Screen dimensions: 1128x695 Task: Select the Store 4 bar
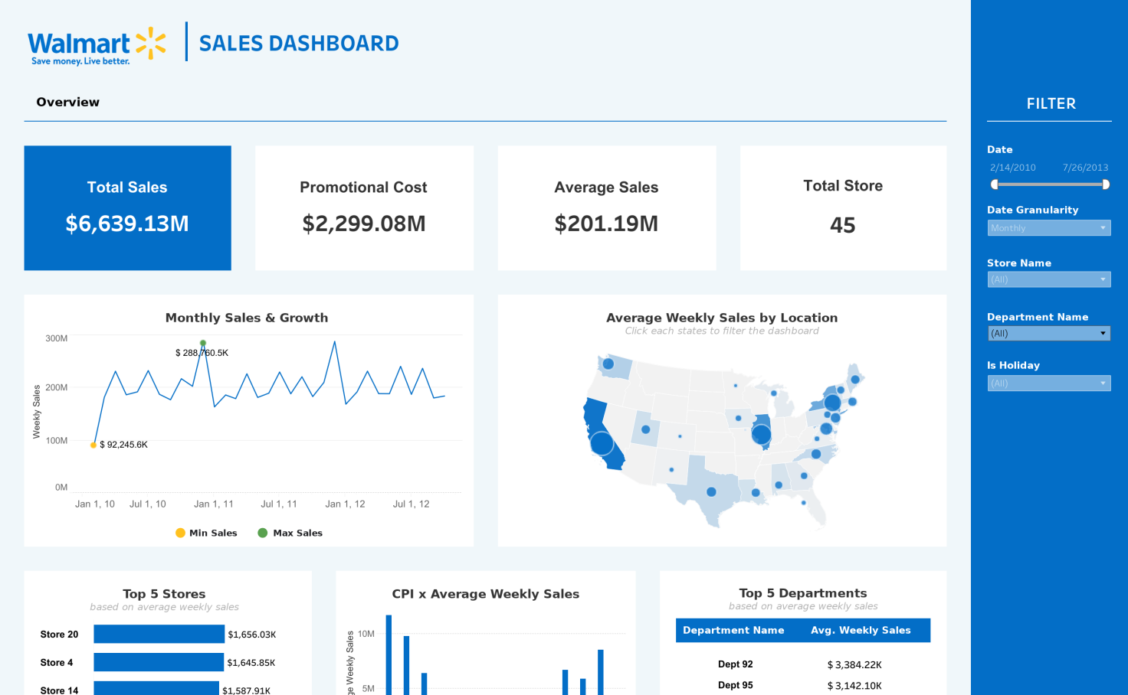[159, 662]
